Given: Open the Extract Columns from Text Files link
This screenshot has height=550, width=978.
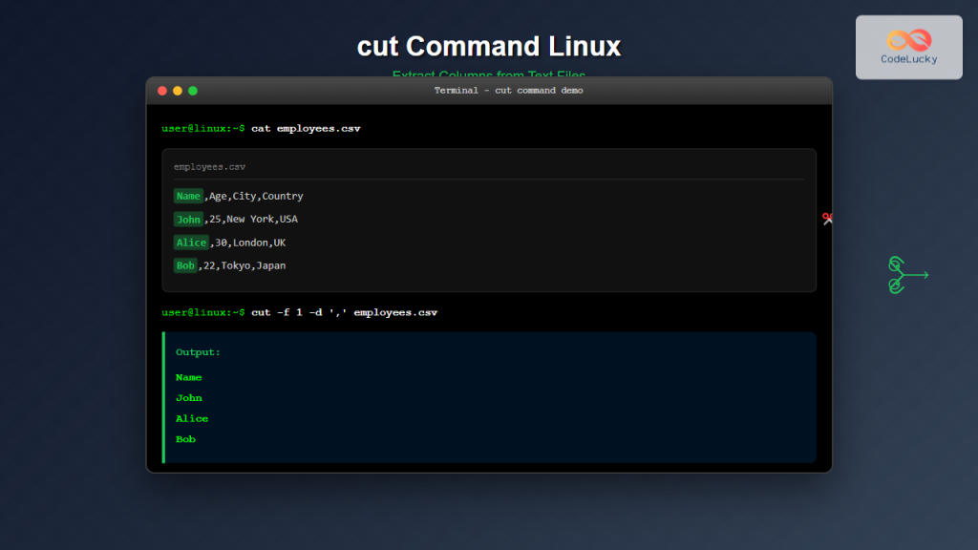Looking at the screenshot, I should point(489,75).
